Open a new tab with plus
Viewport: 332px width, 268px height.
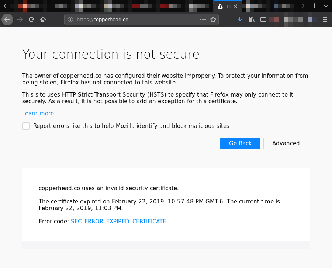(314, 6)
